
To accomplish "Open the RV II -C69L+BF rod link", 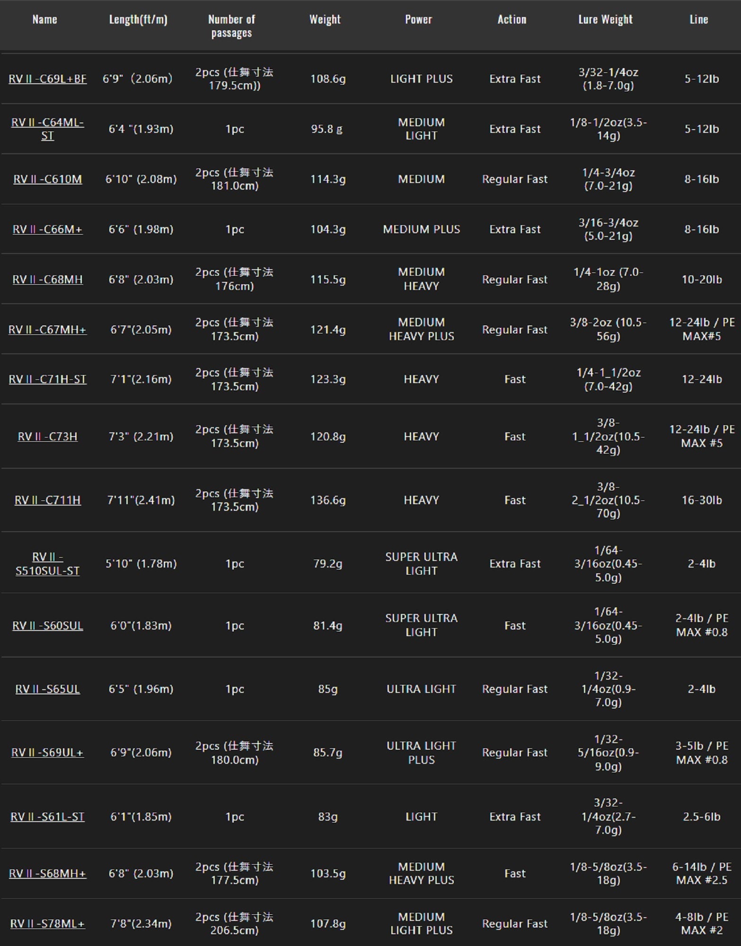I will [47, 79].
